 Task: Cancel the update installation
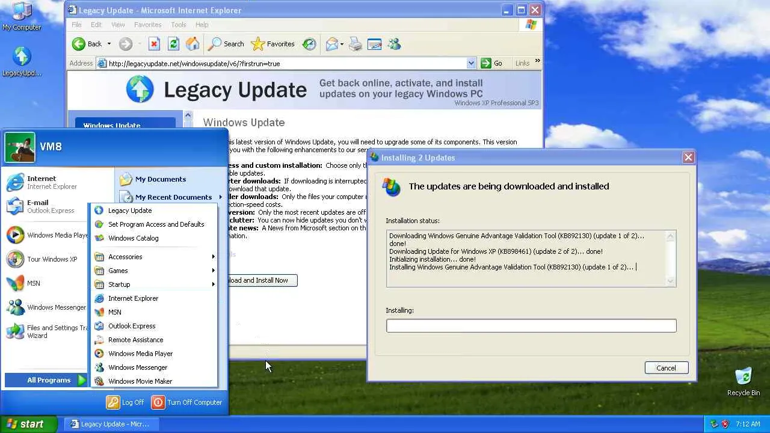click(666, 368)
